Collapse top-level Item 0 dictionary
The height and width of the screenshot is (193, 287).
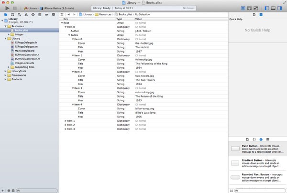(x=66, y=27)
